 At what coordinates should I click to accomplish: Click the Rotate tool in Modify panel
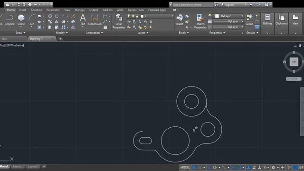click(x=57, y=16)
